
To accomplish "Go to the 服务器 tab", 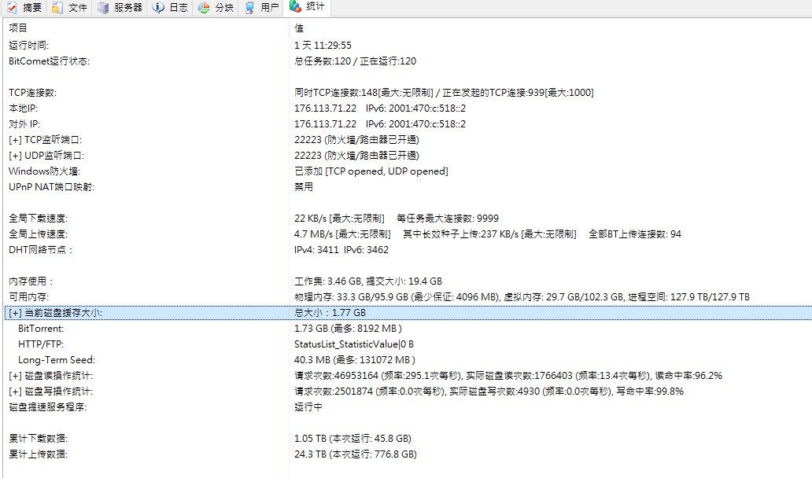I will coord(120,7).
